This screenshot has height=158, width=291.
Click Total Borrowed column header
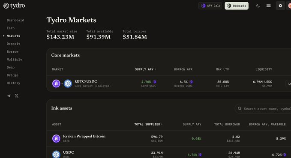(x=227, y=124)
